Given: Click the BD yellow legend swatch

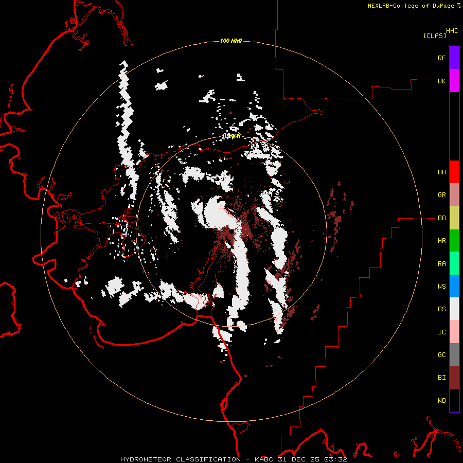Looking at the screenshot, I should (454, 218).
